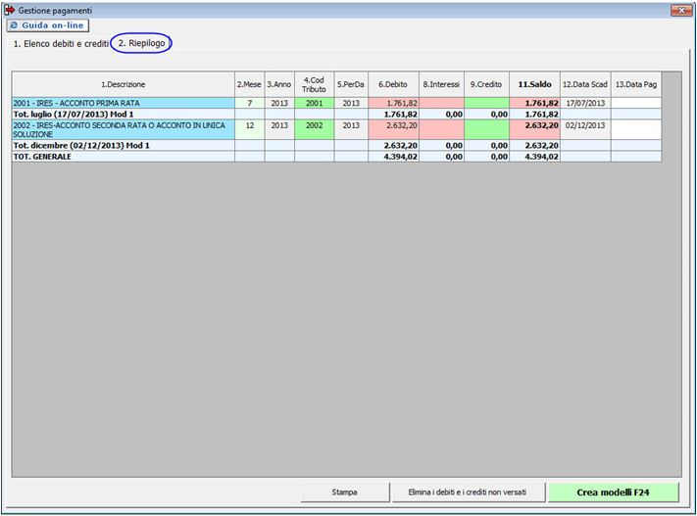Click the pink debit cell 1.761,82
The width and height of the screenshot is (697, 516).
[395, 103]
